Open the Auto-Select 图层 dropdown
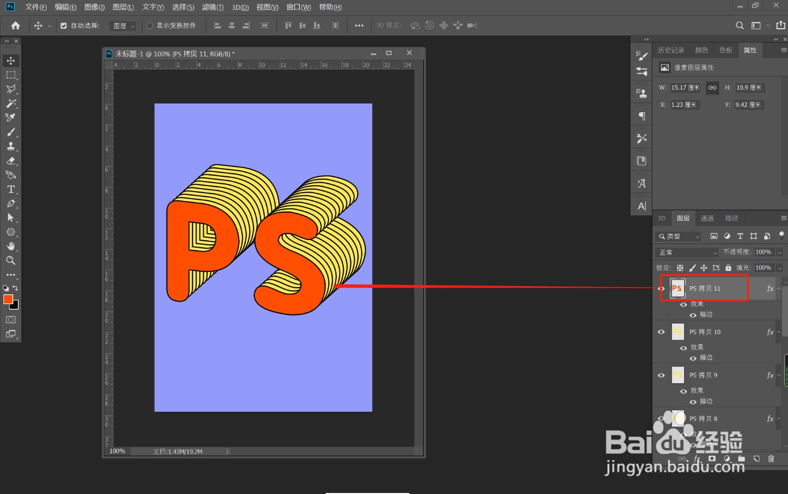 122,26
